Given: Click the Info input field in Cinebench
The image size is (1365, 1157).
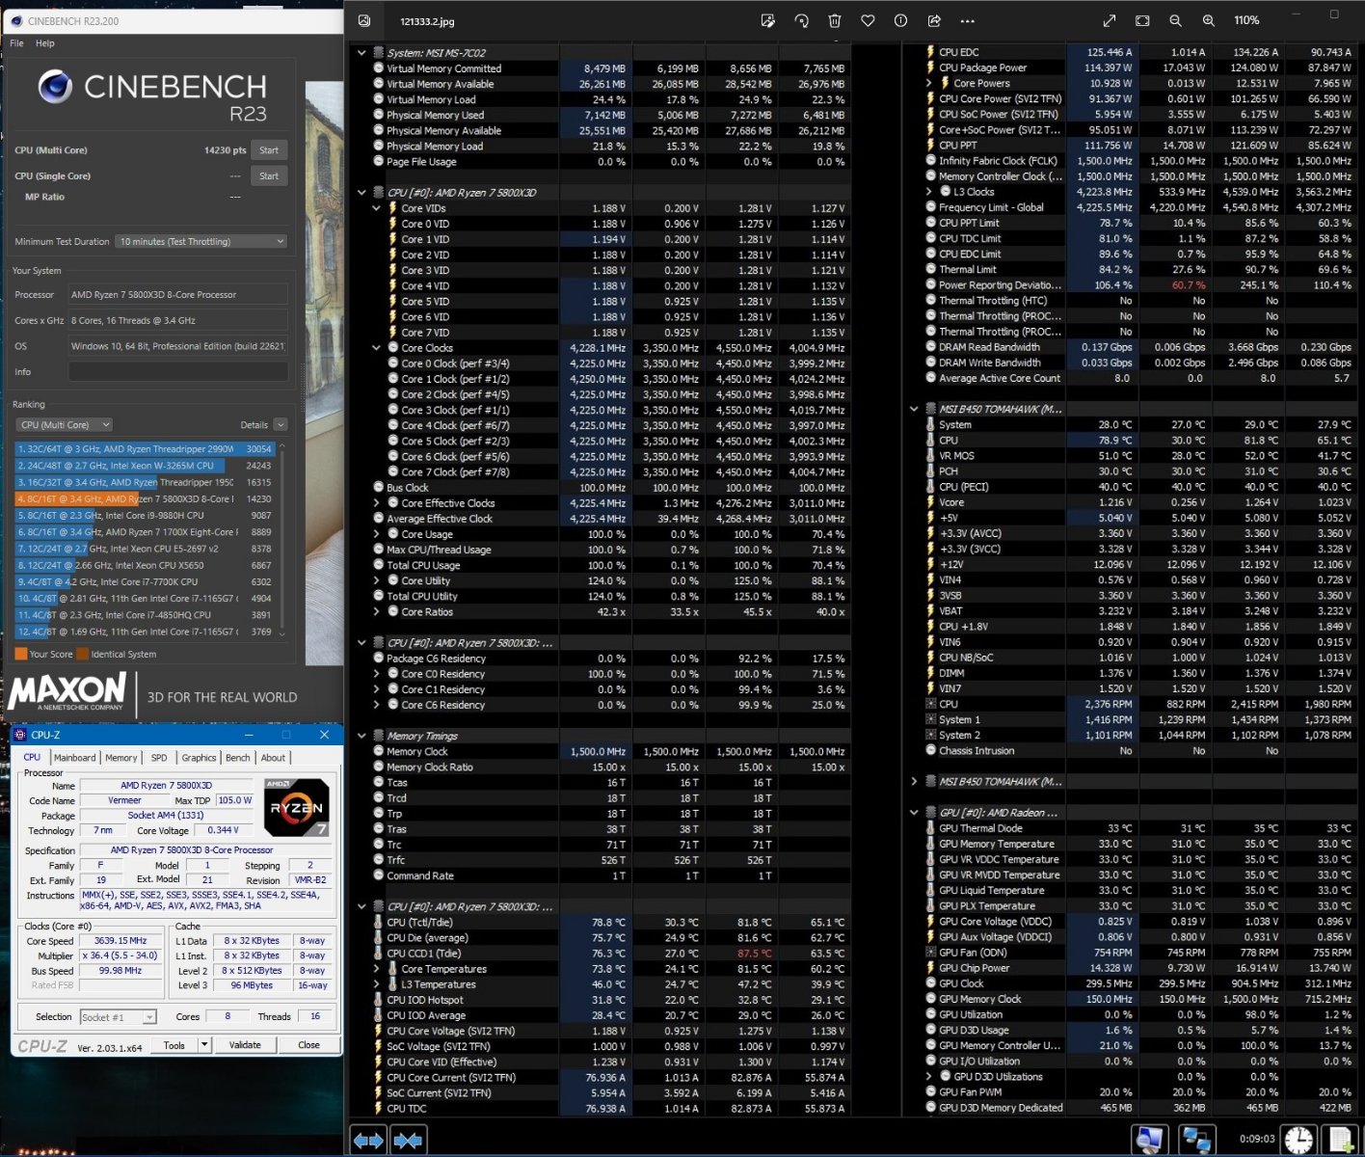Looking at the screenshot, I should point(177,372).
